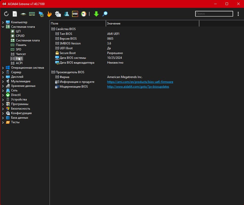Screen dimensions: 244x205
Task: Click the DirectX Xbox icon in tree
Action: (x=8, y=95)
